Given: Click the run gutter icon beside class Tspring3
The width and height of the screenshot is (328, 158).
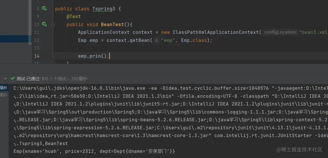Looking at the screenshot, I should click(x=44, y=9).
